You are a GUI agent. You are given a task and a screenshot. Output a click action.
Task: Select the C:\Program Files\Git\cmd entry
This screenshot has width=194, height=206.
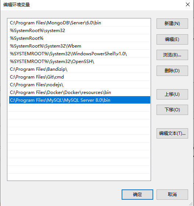coord(79,77)
